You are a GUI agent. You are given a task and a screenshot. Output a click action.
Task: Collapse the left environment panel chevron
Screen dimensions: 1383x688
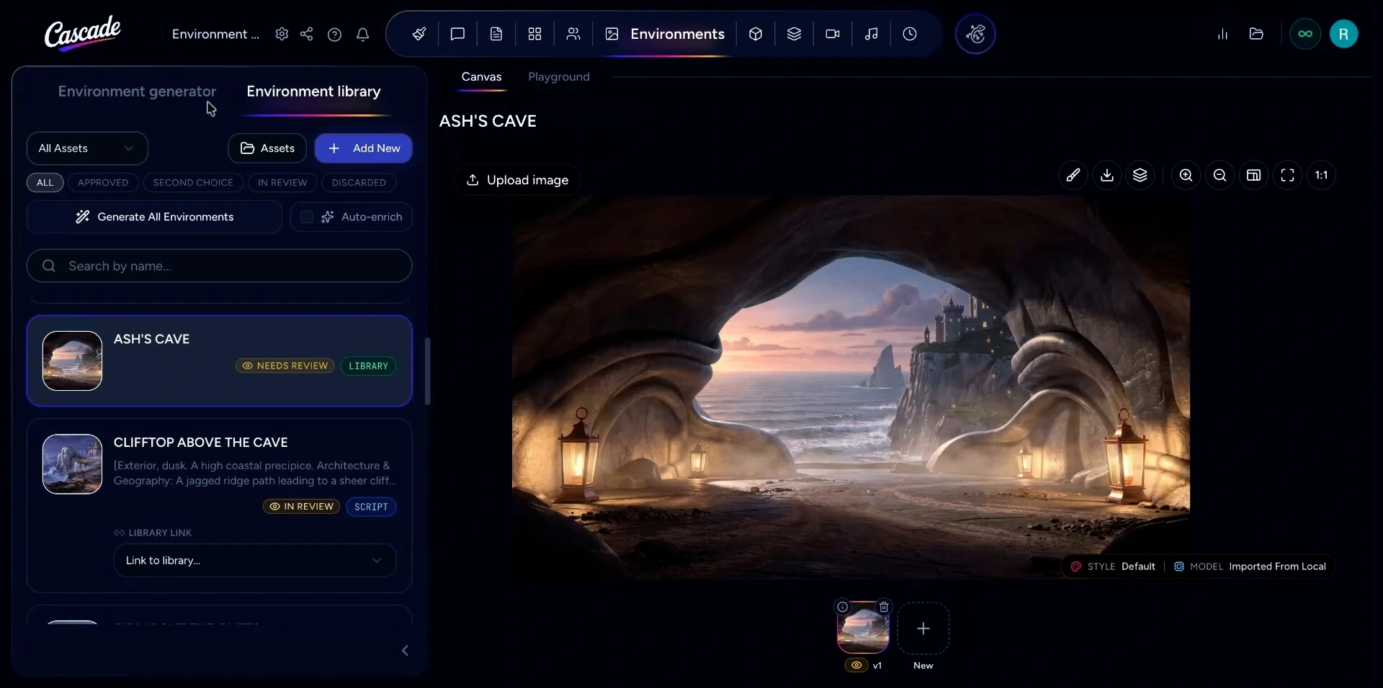click(x=405, y=651)
